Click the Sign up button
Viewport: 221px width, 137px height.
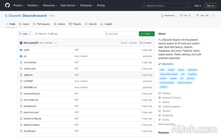point(210,5)
